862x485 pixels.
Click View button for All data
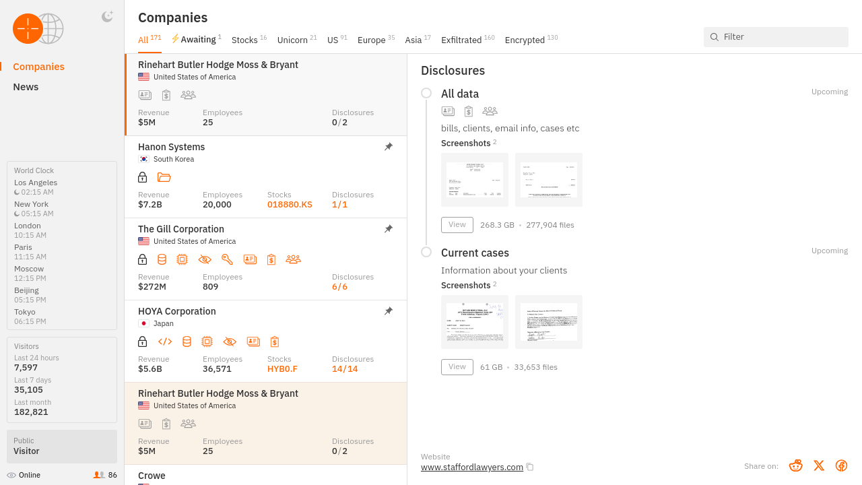tap(457, 225)
